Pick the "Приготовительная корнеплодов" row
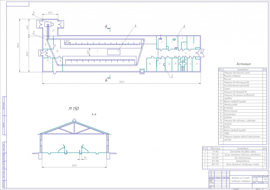 [x=236, y=85]
